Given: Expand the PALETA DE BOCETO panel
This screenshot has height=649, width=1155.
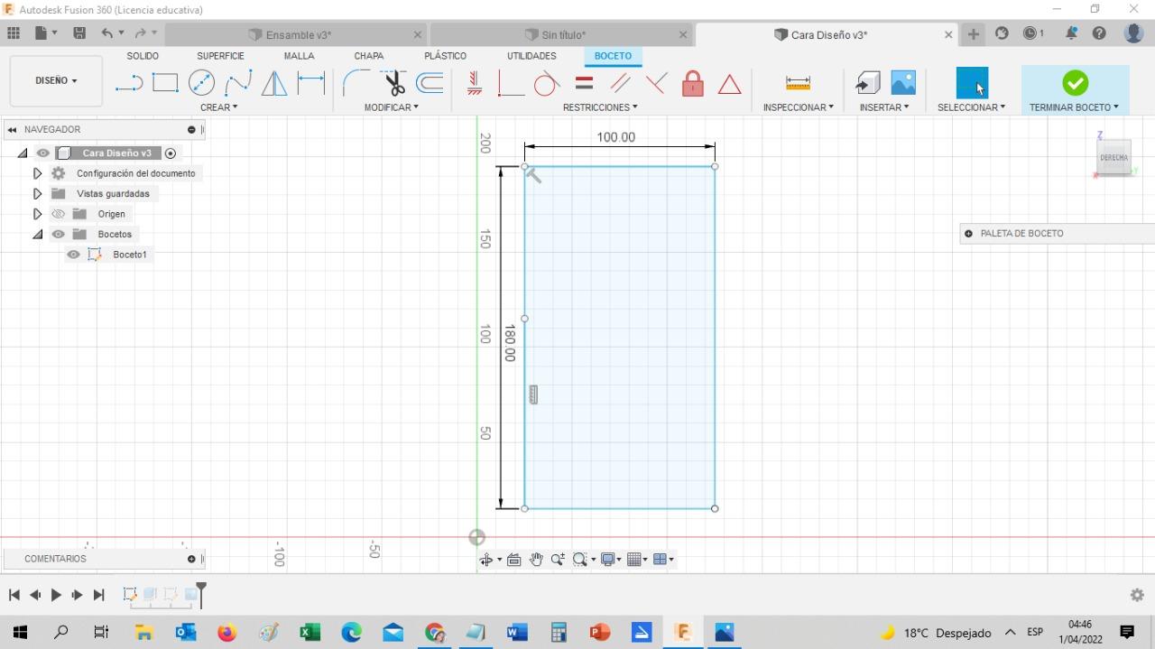Looking at the screenshot, I should (969, 234).
